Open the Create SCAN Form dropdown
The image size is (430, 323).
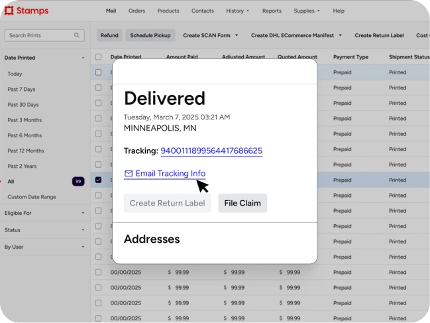(210, 35)
